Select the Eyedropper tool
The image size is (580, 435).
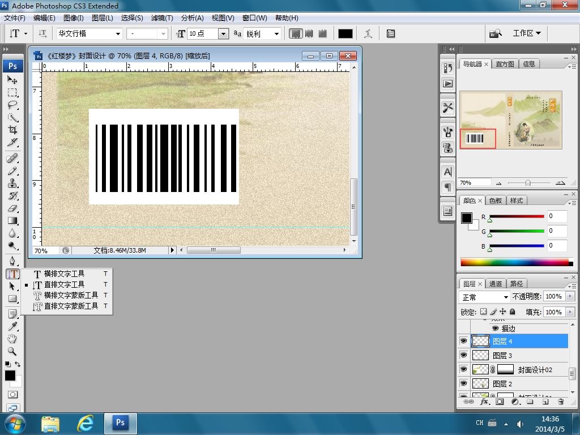click(12, 326)
